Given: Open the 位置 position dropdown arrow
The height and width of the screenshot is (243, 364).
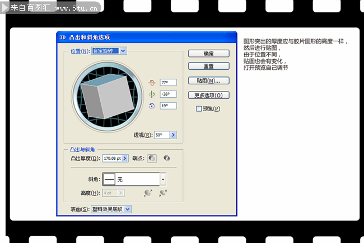Looking at the screenshot, I should pos(123,51).
